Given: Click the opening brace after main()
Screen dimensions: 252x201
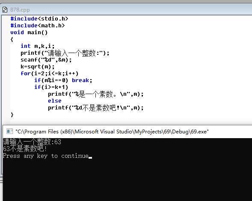Looking at the screenshot, I should pos(12,39).
